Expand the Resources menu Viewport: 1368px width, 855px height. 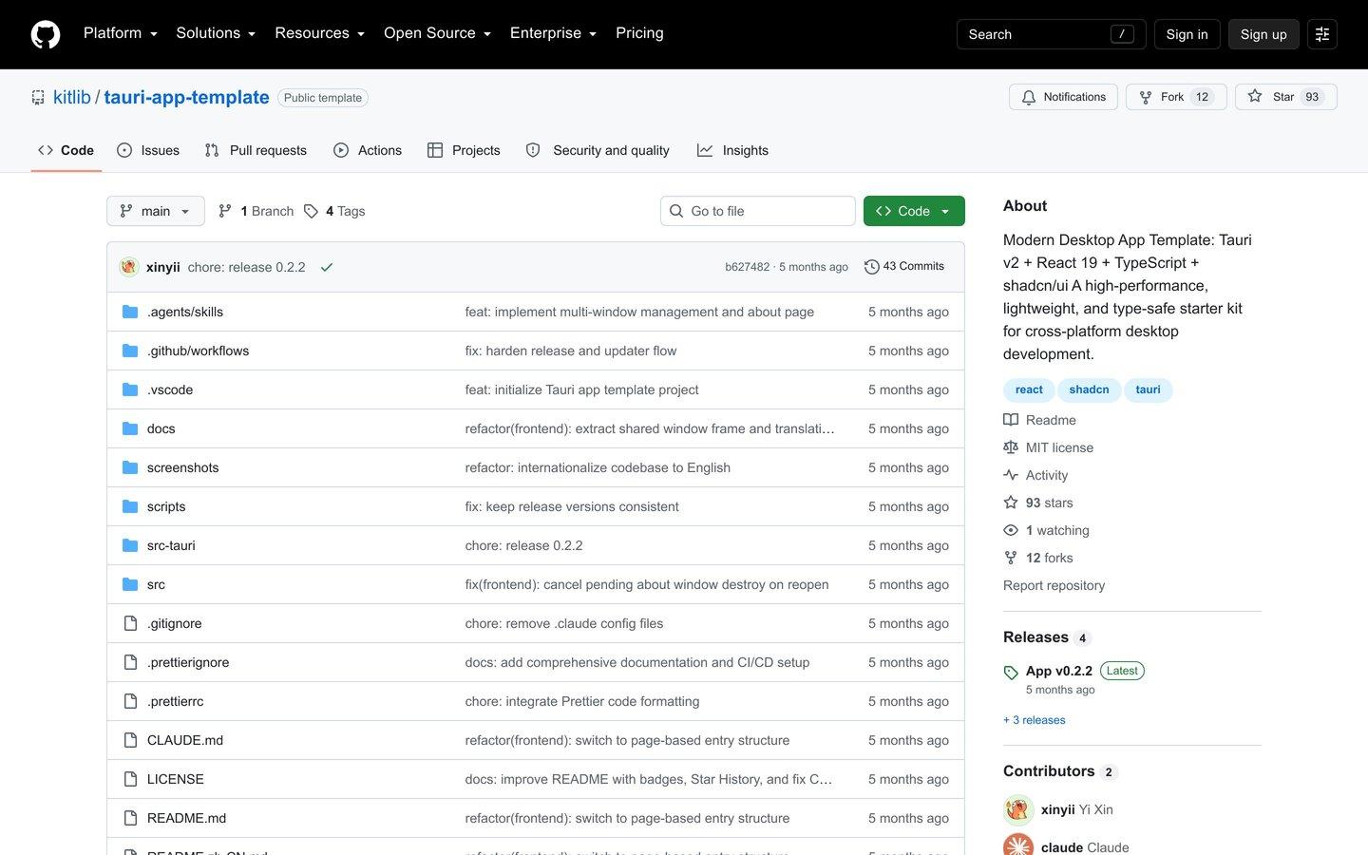click(x=319, y=33)
